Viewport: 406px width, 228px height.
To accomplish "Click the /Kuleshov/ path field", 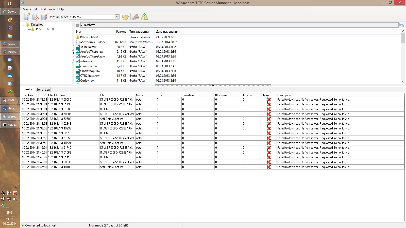I will click(x=239, y=25).
